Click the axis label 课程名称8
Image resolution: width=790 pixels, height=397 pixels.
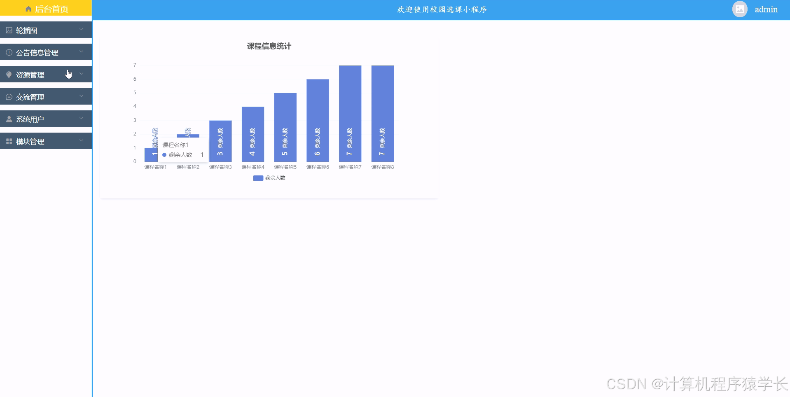pos(383,167)
